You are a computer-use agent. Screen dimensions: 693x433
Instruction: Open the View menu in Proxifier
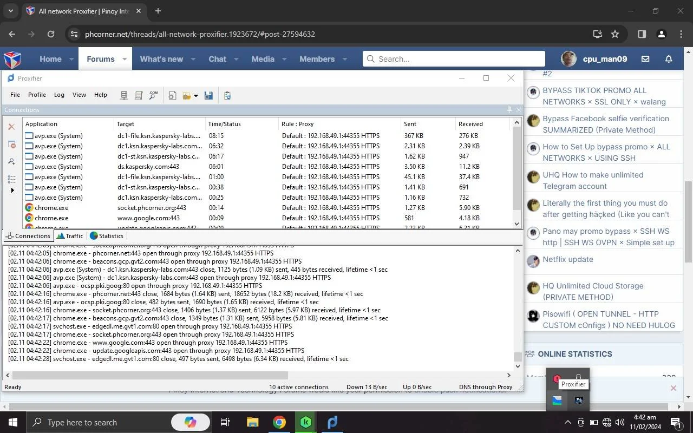point(79,95)
